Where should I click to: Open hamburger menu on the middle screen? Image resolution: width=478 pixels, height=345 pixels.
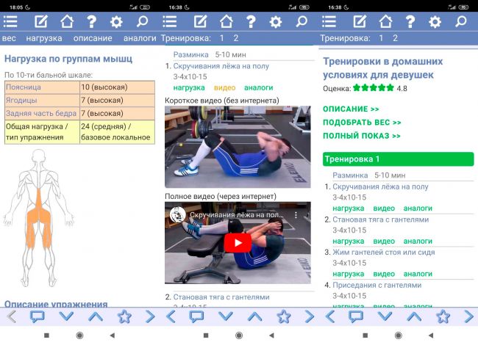coord(170,21)
